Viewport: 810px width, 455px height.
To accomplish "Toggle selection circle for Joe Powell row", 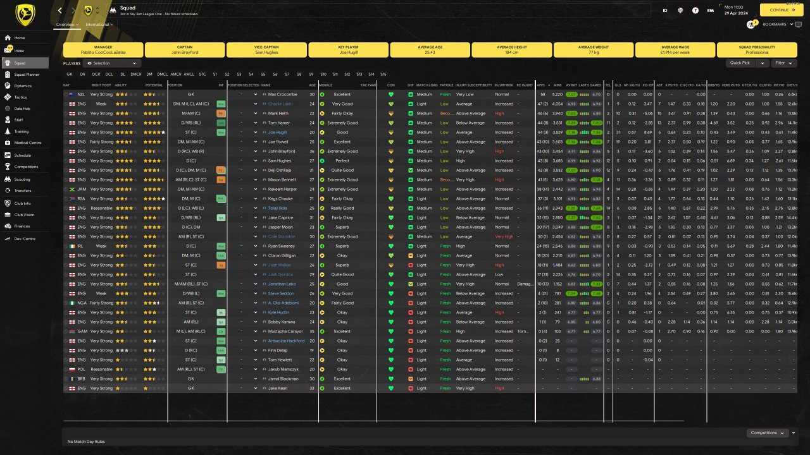I will point(66,142).
